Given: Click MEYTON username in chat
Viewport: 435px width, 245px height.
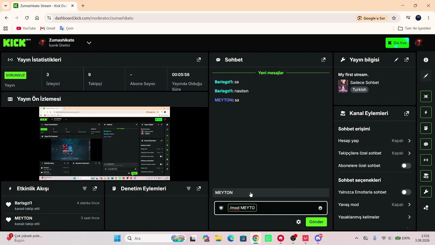Looking at the screenshot, I should pos(224,100).
